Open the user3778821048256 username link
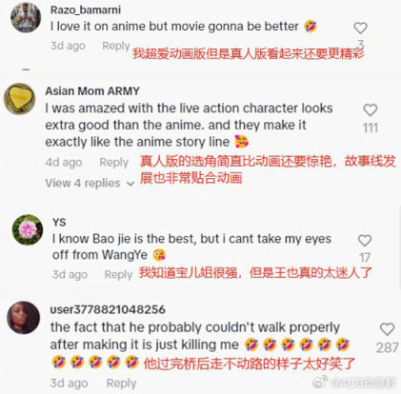401x394 pixels. [x=108, y=309]
